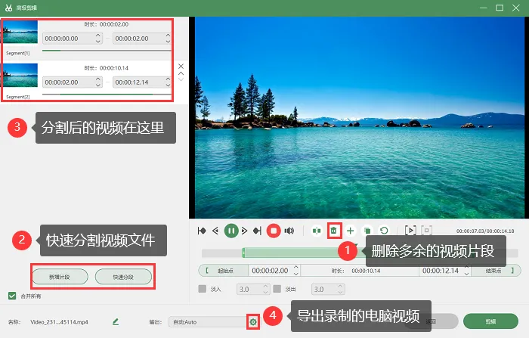The height and width of the screenshot is (338, 529).
Task: Step forward one frame
Action: pyautogui.click(x=245, y=231)
